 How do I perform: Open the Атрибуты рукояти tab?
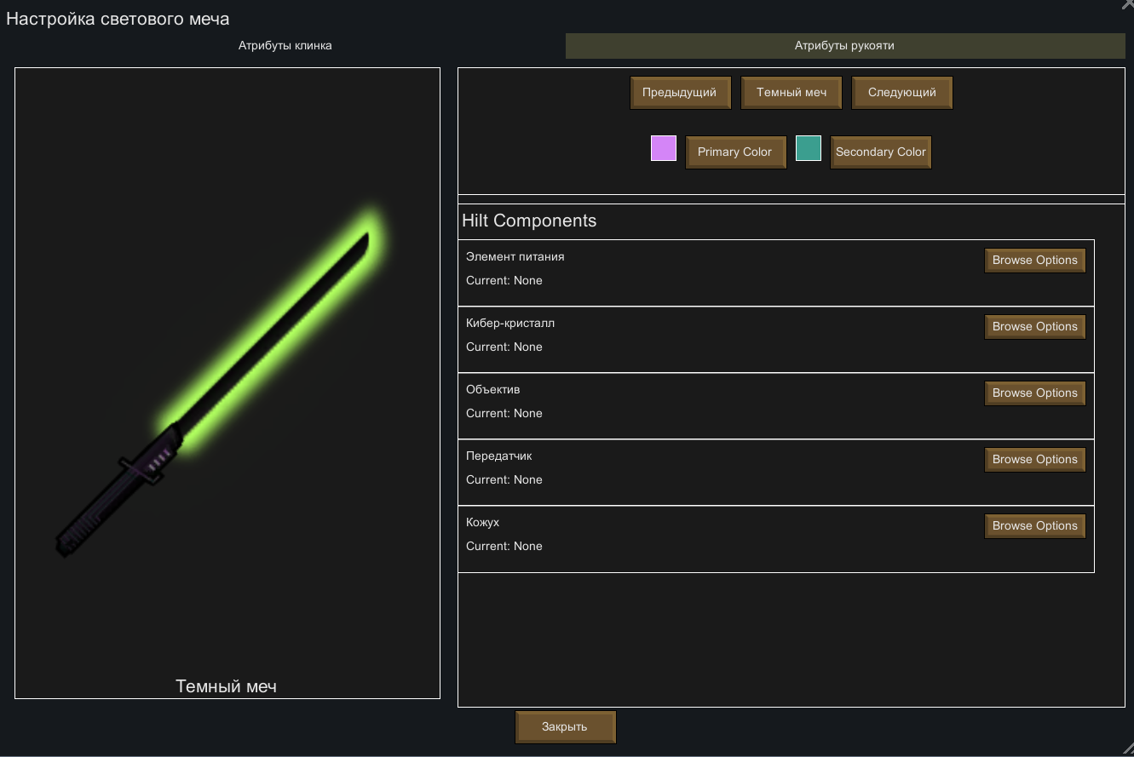tap(844, 46)
